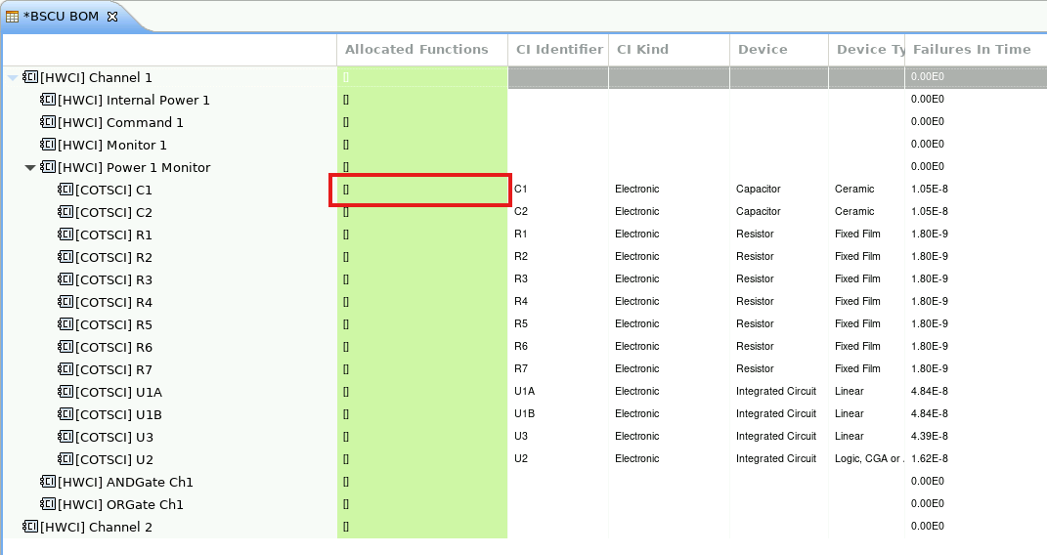
Task: Click the CI icon of COTSCI R2
Action: coord(65,258)
